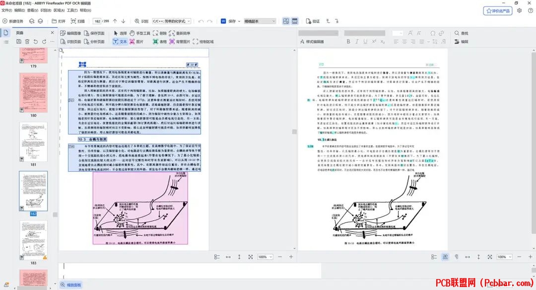The width and height of the screenshot is (536, 290).
Task: Select the 选择 (Select) arrow tool
Action: (x=120, y=33)
